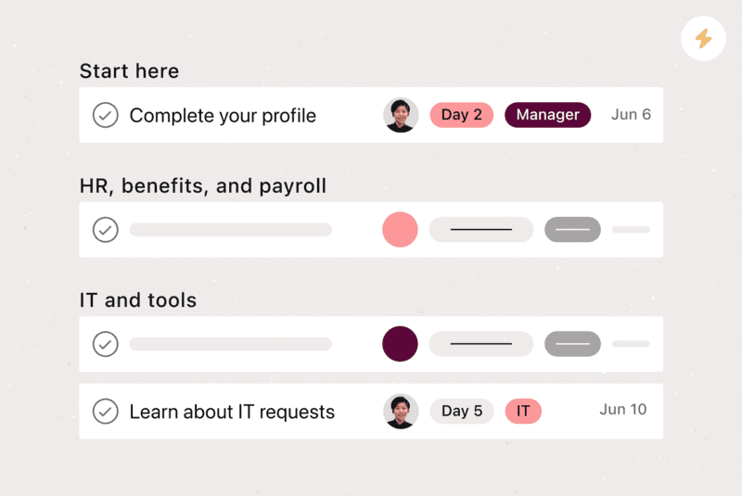
Task: Click the pink assignee circle in HR row
Action: pos(400,229)
